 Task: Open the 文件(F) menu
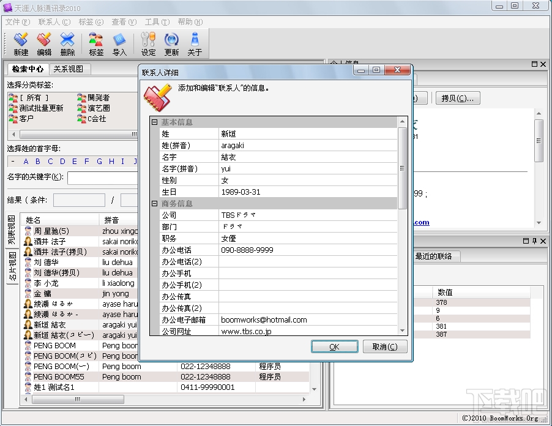pyautogui.click(x=18, y=22)
